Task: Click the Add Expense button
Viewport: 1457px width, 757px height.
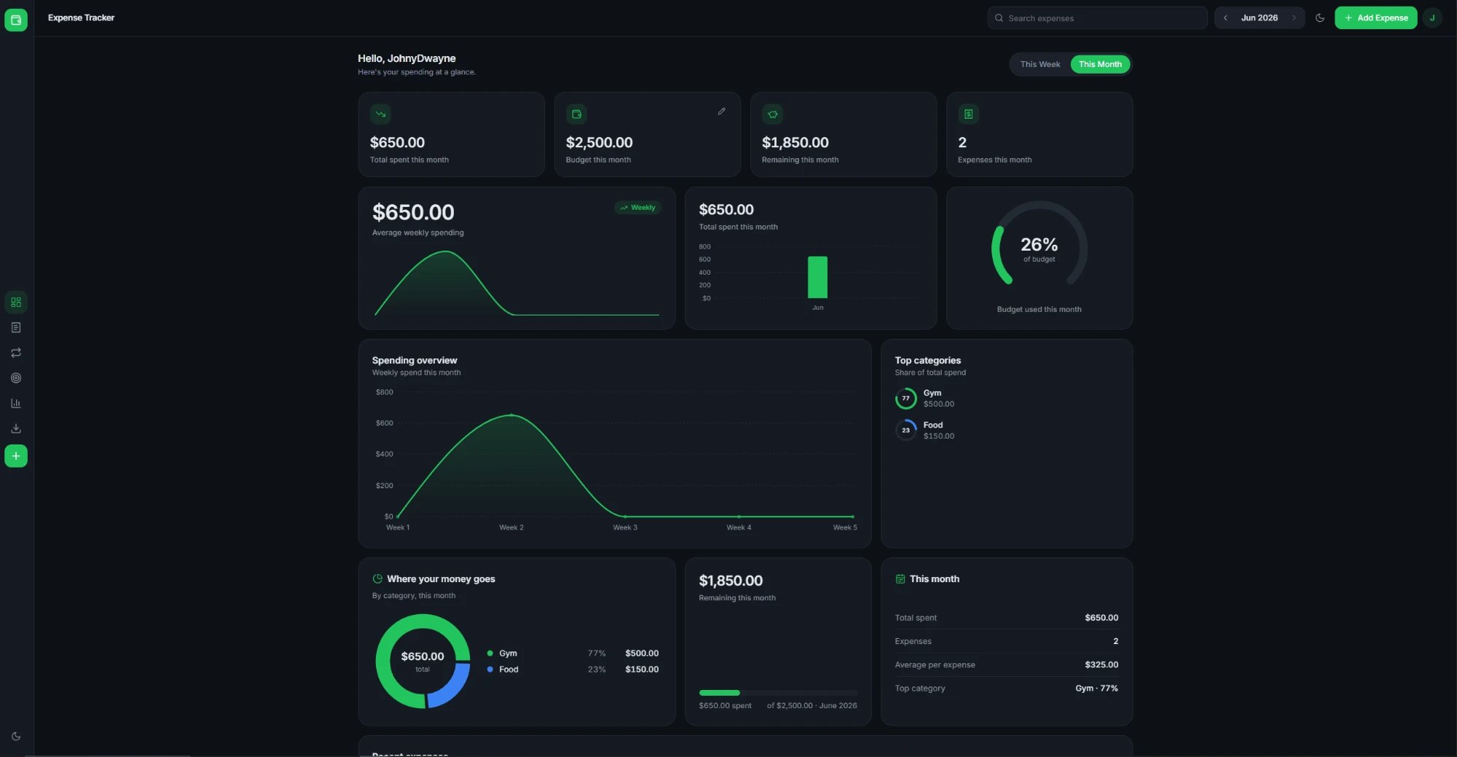Action: pyautogui.click(x=1375, y=18)
